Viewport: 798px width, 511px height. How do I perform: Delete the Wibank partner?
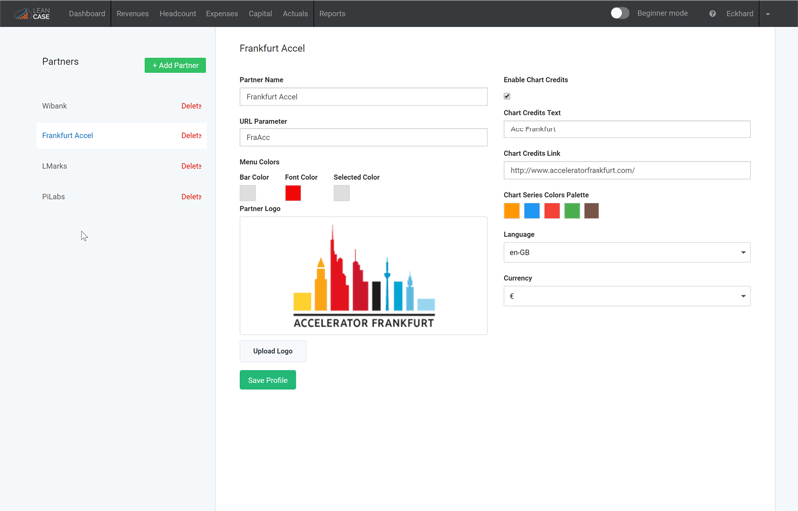point(191,106)
